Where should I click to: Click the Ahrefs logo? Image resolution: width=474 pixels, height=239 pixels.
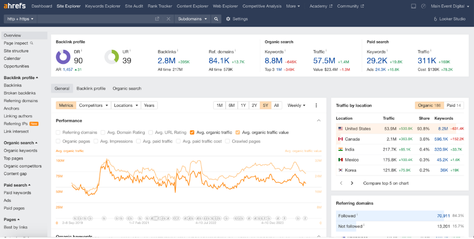[x=14, y=6]
